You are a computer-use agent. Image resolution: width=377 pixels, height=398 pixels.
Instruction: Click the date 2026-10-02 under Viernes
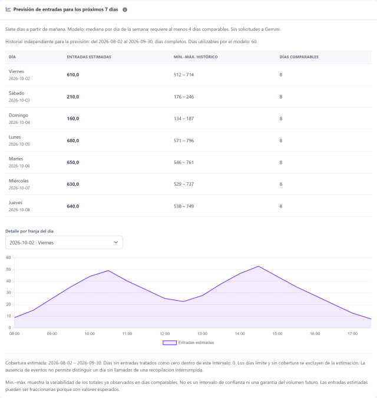pyautogui.click(x=19, y=78)
